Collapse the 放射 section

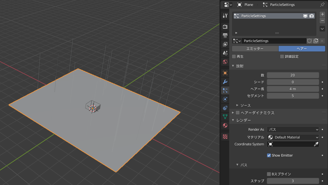pyautogui.click(x=233, y=66)
